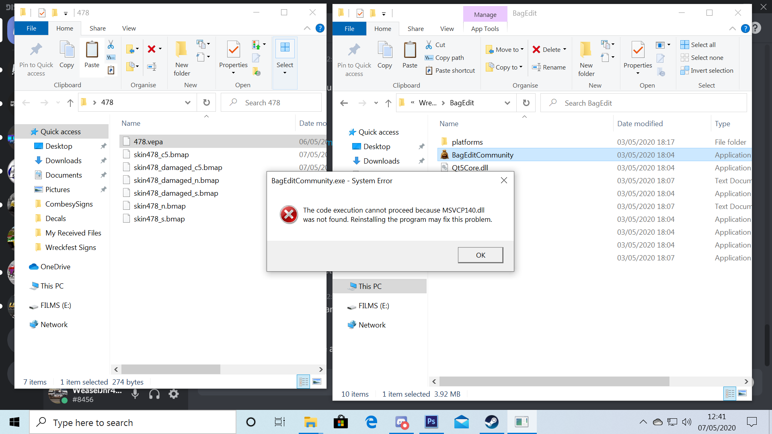Click Cut in the BagEdit window ribbon

pos(435,45)
